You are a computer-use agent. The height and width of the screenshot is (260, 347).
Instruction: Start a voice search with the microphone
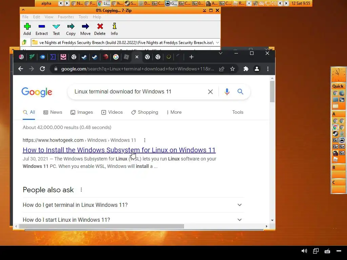coord(227,91)
